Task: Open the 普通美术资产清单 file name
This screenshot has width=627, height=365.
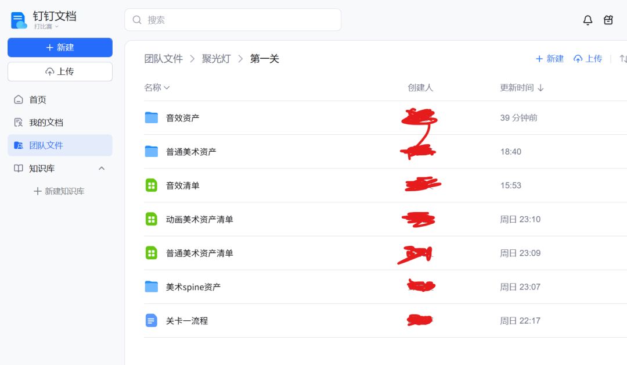Action: pyautogui.click(x=199, y=253)
